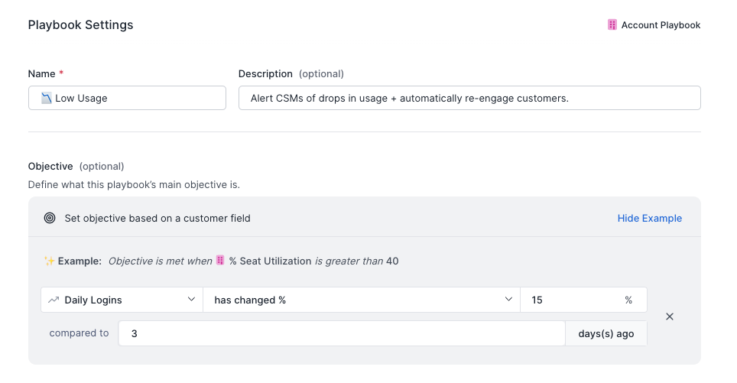This screenshot has height=383, width=737.
Task: Click the chevron arrow of Daily Logins
Action: 191,300
